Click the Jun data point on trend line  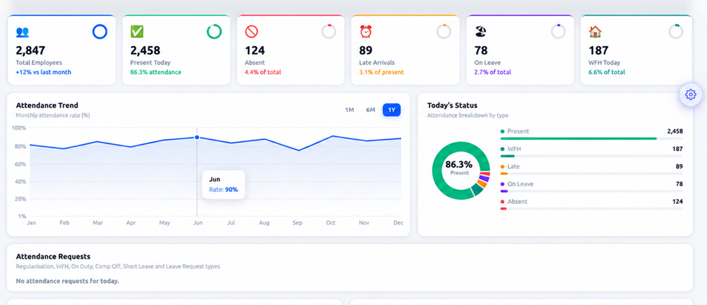197,137
